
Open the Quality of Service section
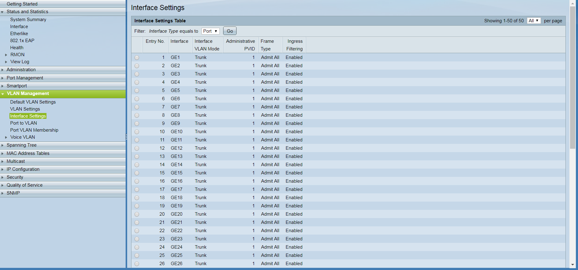click(x=25, y=185)
